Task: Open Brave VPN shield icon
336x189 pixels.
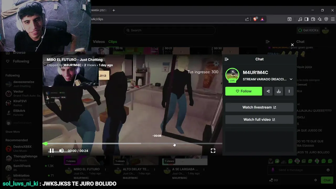Action: 326,19
